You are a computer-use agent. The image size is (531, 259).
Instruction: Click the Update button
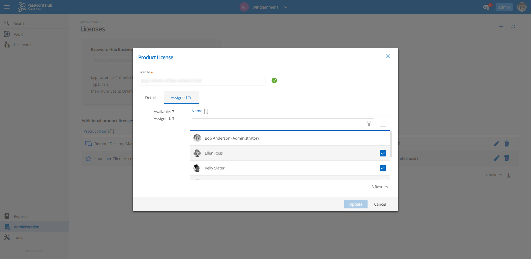tap(356, 204)
